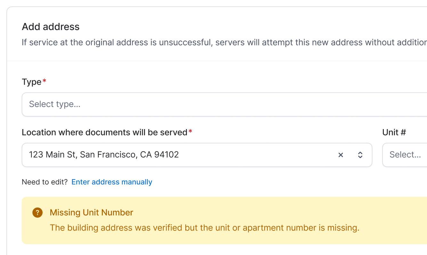Screen dimensions: 427x255
Task: Click the Add address page title
Action: pyautogui.click(x=50, y=27)
